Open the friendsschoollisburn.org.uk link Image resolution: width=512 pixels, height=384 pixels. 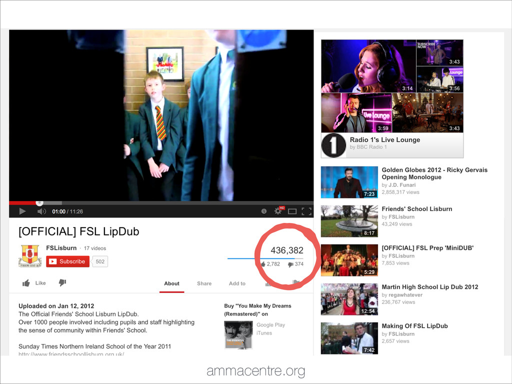71,354
